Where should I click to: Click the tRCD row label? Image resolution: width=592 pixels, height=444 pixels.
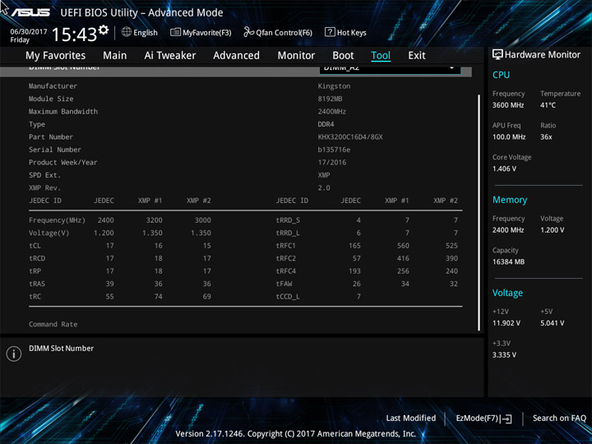37,258
